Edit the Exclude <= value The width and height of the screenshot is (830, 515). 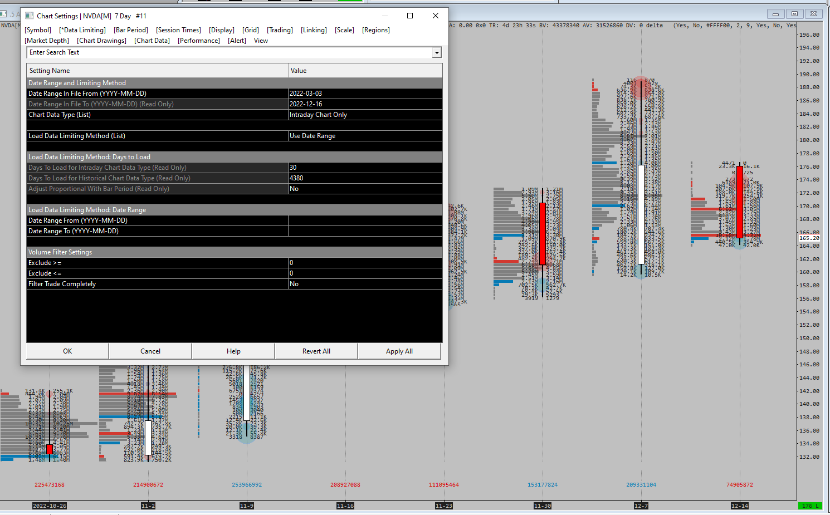pos(365,273)
